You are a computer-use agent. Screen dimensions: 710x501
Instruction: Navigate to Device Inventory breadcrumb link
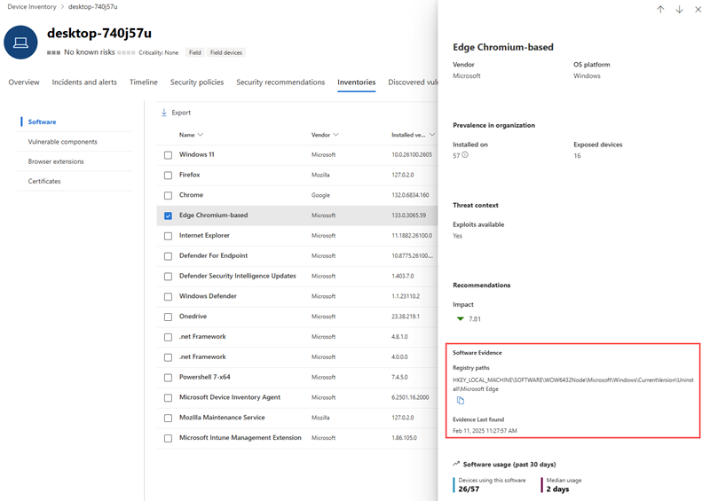[32, 6]
